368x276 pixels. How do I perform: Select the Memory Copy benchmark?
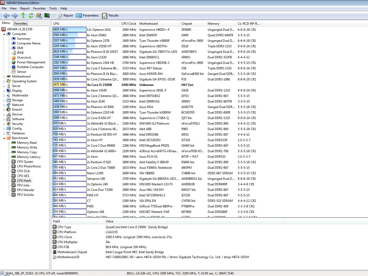[27, 152]
